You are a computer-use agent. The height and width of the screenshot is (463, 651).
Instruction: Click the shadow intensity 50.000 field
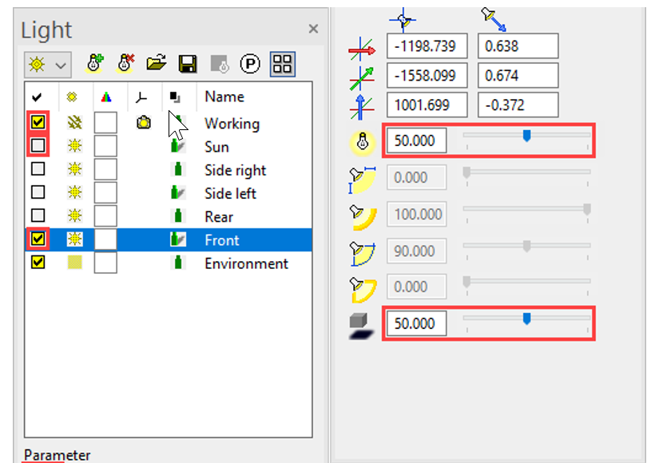[416, 324]
